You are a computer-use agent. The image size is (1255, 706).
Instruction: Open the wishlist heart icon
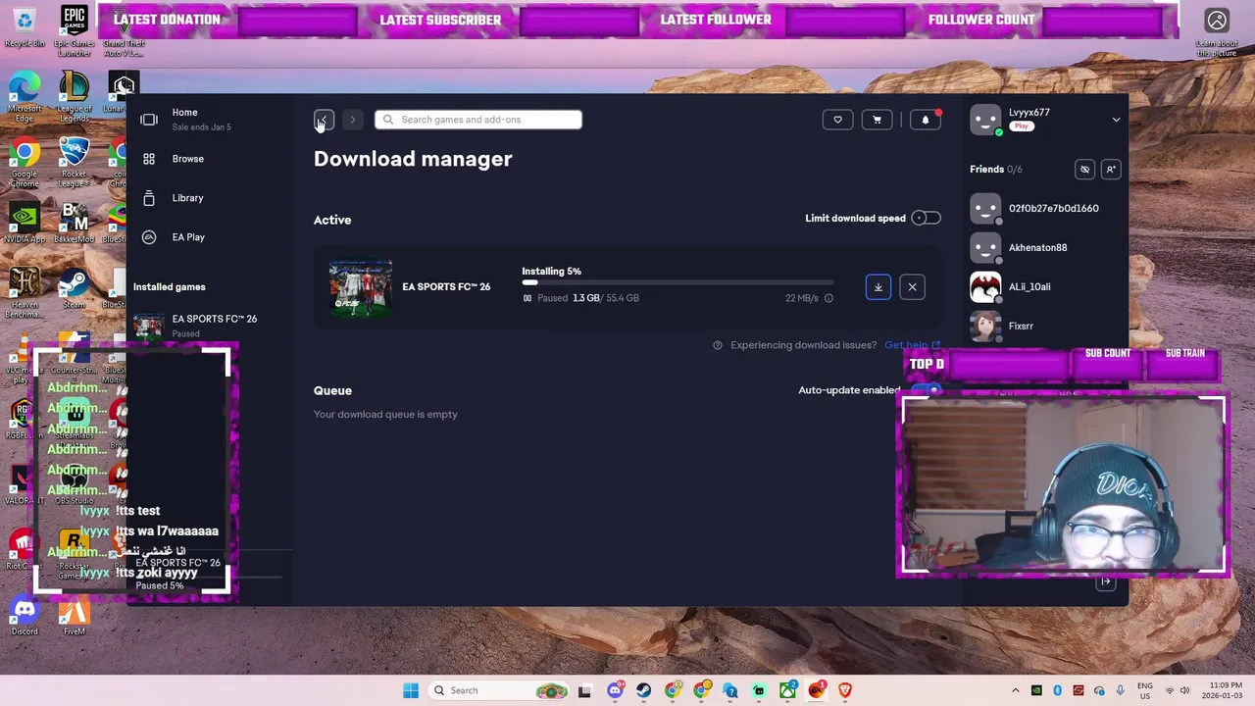point(837,120)
